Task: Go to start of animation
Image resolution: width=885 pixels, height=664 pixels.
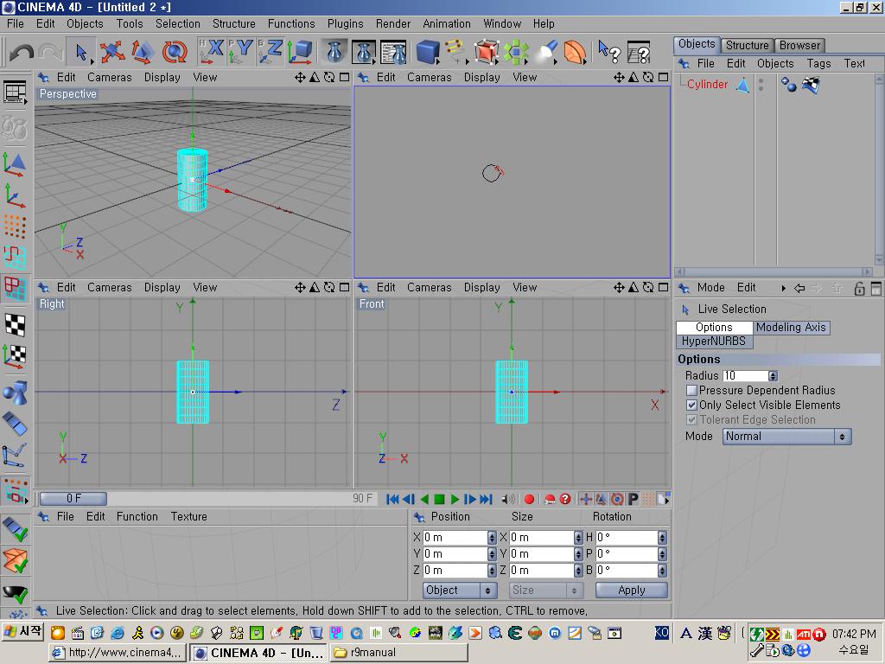Action: click(x=393, y=499)
